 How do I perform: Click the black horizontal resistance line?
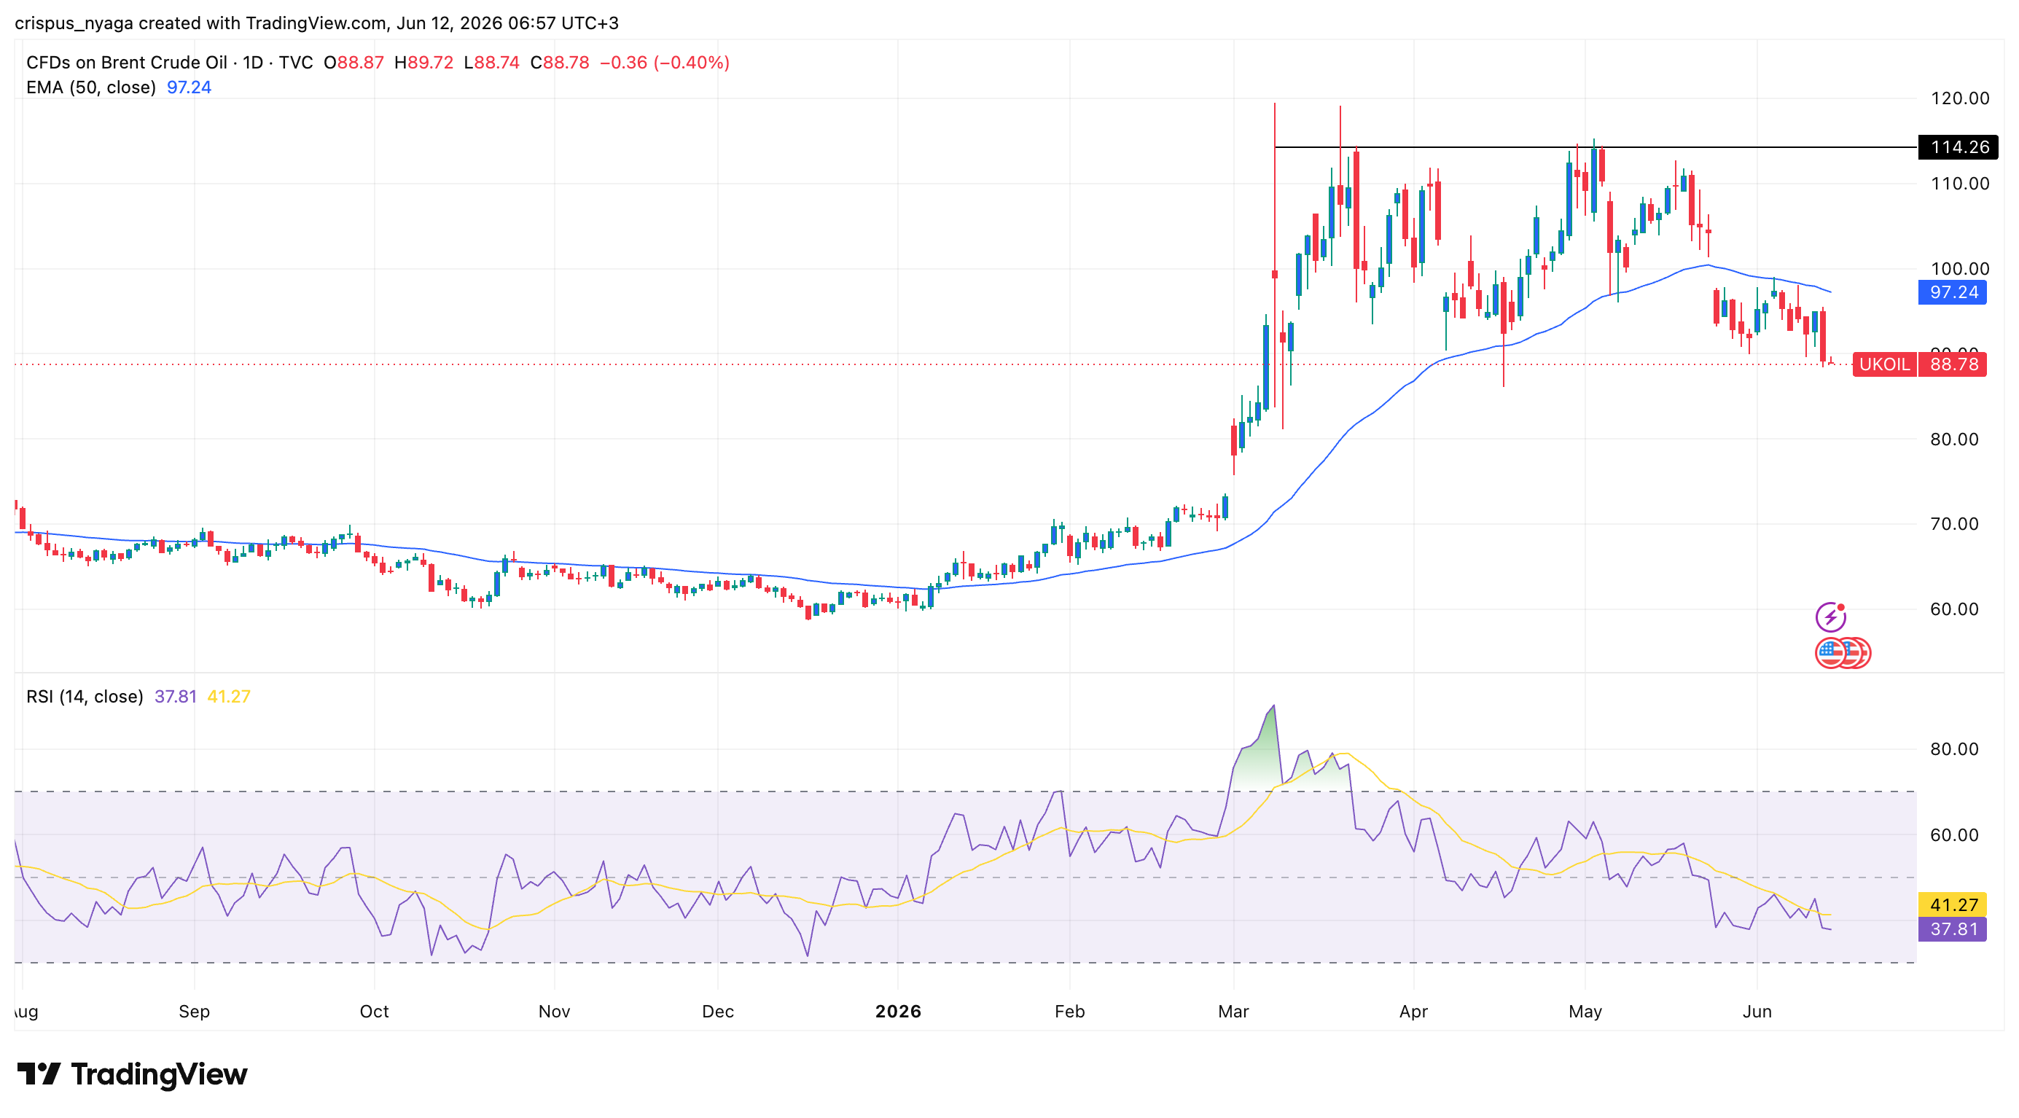(x=1596, y=146)
